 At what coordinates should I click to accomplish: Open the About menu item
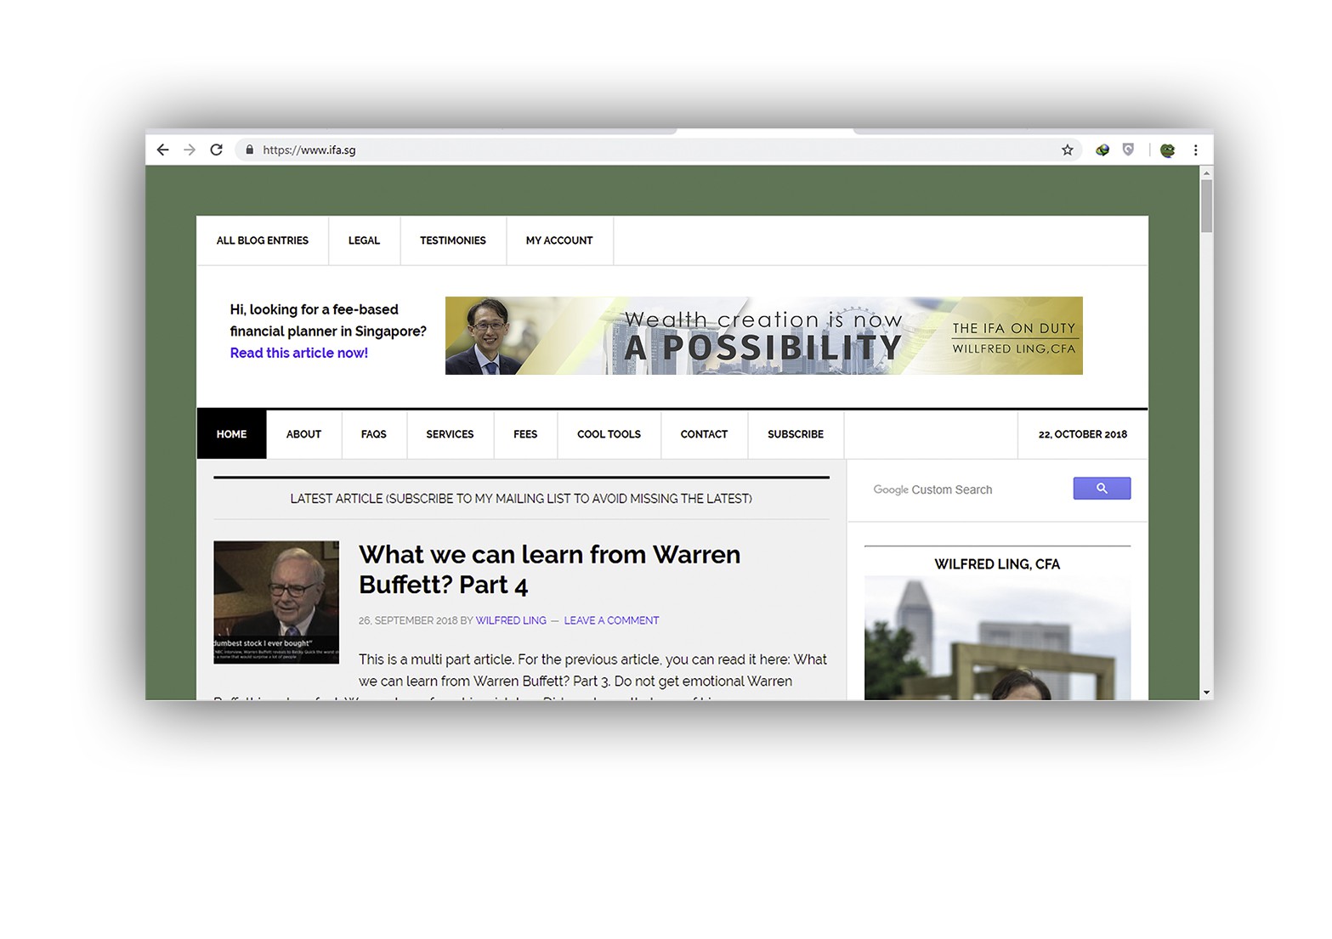[x=303, y=434]
